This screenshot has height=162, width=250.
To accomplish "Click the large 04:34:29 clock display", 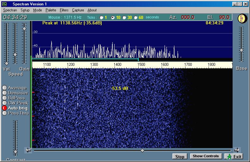I will [x=15, y=17].
